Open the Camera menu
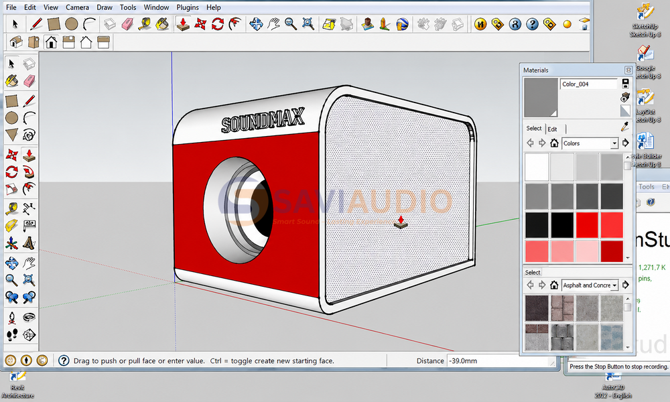Image resolution: width=670 pixels, height=402 pixels. pyautogui.click(x=77, y=7)
